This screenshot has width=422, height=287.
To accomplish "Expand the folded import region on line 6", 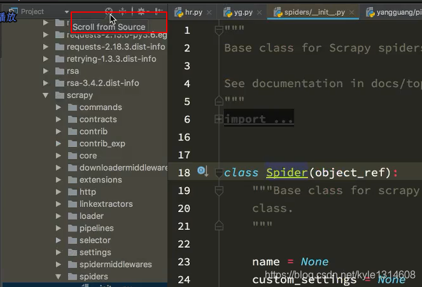I will 218,118.
